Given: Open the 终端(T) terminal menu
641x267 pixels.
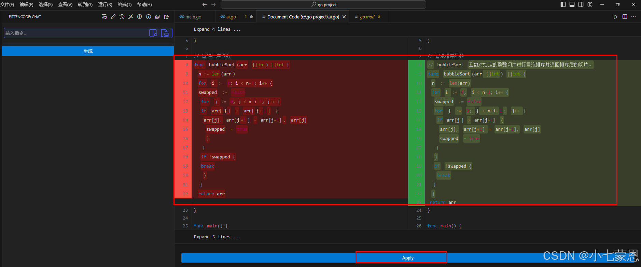Looking at the screenshot, I should click(x=124, y=4).
